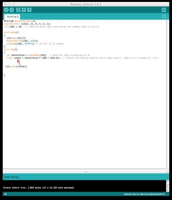This screenshot has width=172, height=200.
Task: Click the window title Building | Arduino 1.0.3
Action: 86,4
